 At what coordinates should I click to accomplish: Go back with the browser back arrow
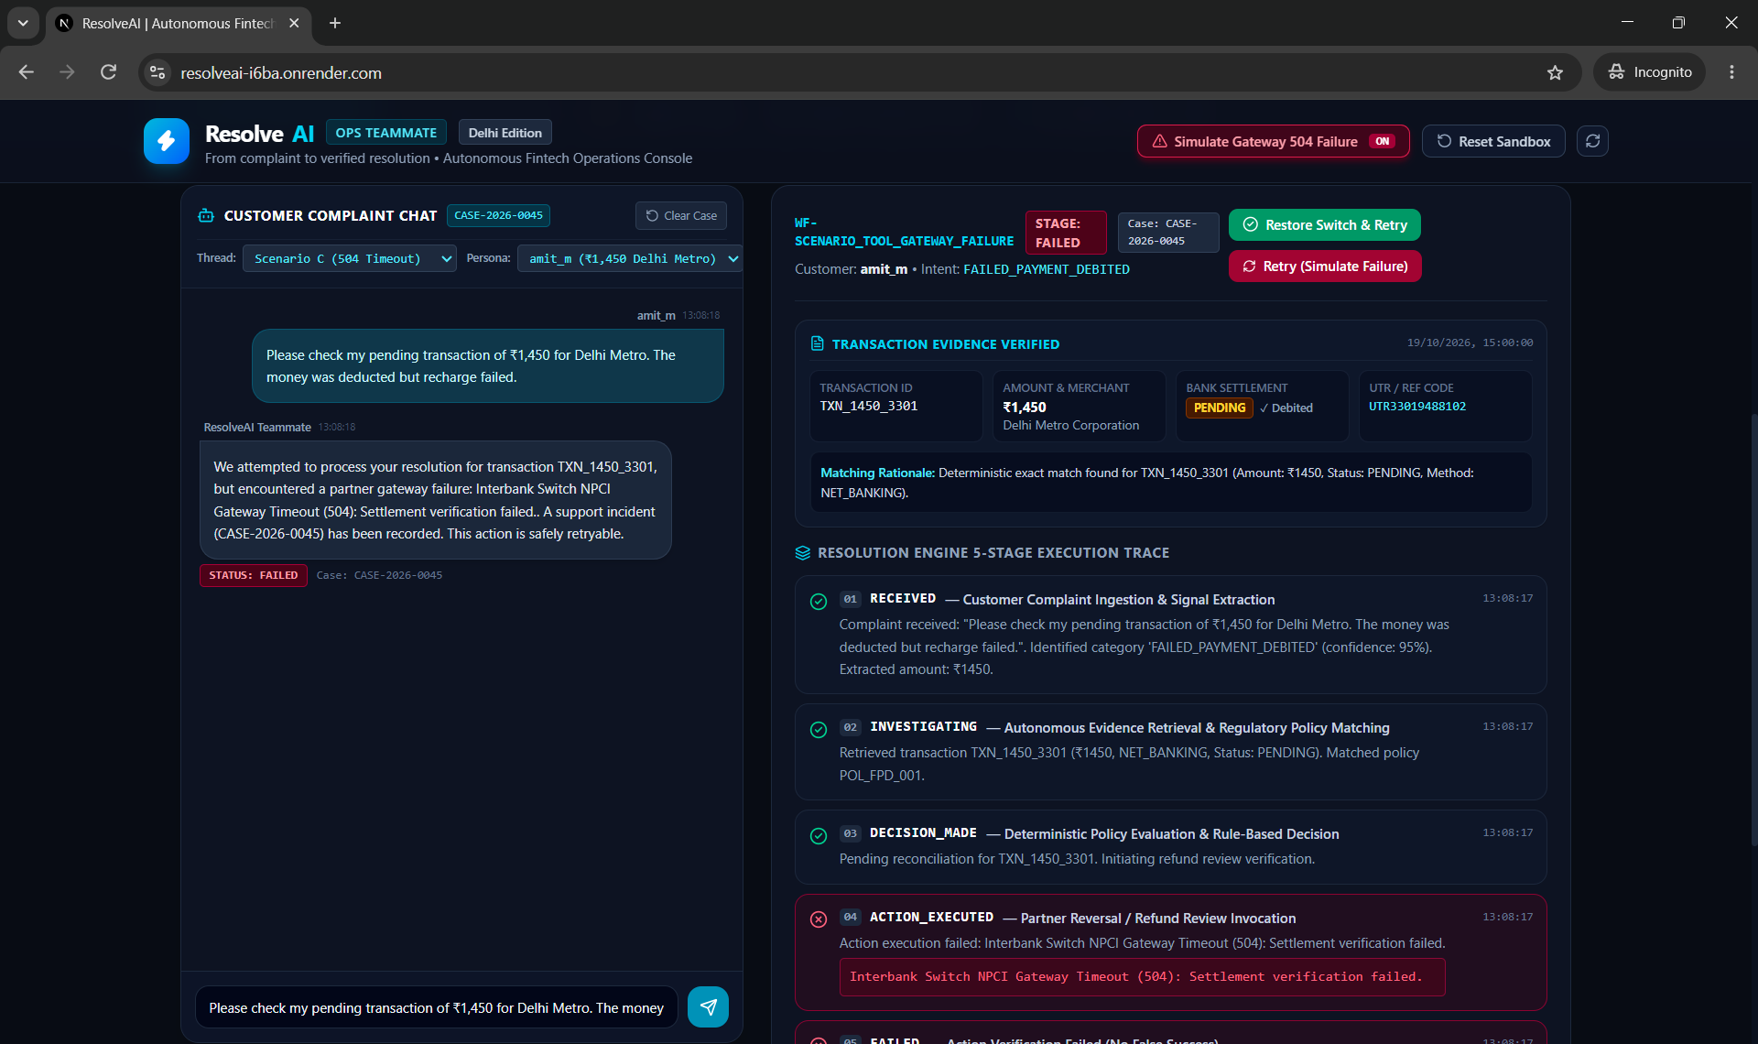click(27, 72)
